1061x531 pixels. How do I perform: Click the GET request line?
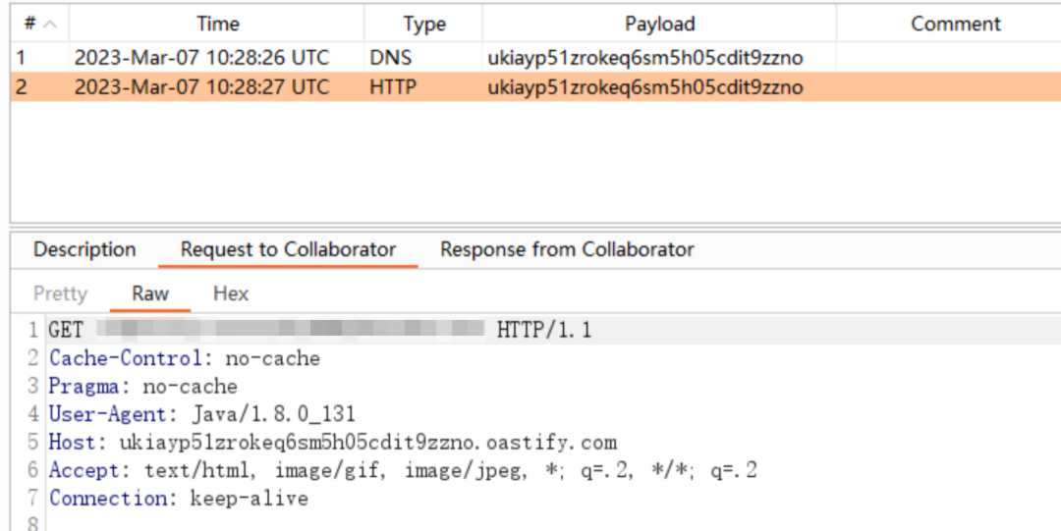(x=553, y=330)
